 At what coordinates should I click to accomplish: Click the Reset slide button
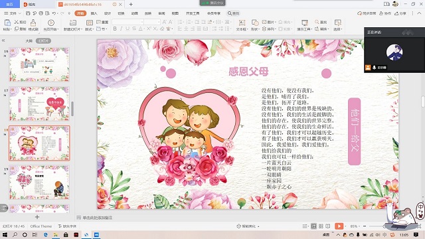coord(102,22)
